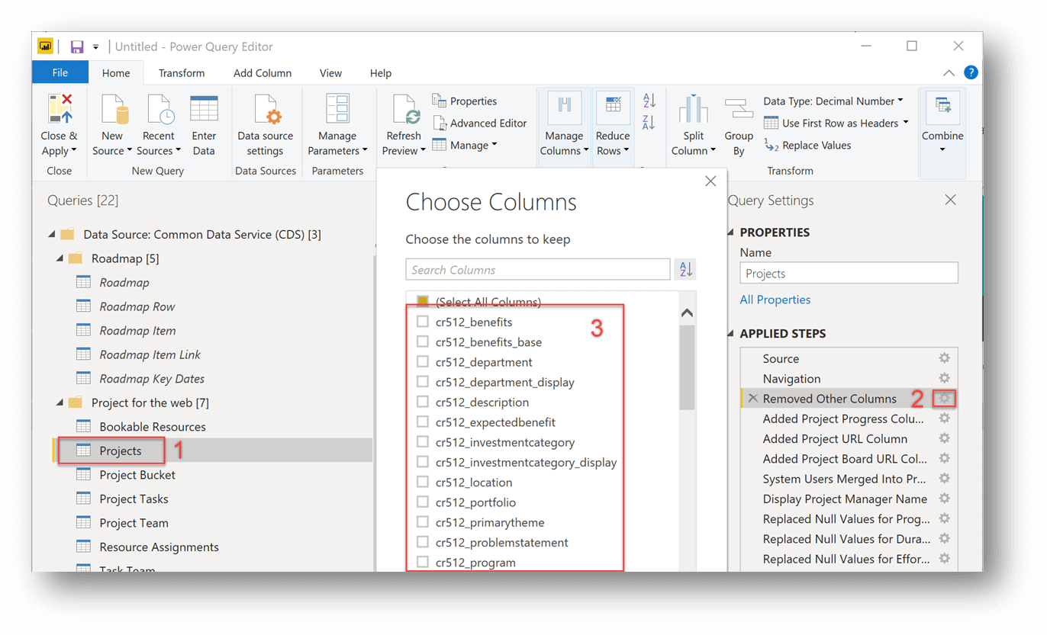Check the cr512_portfolio column

point(423,502)
